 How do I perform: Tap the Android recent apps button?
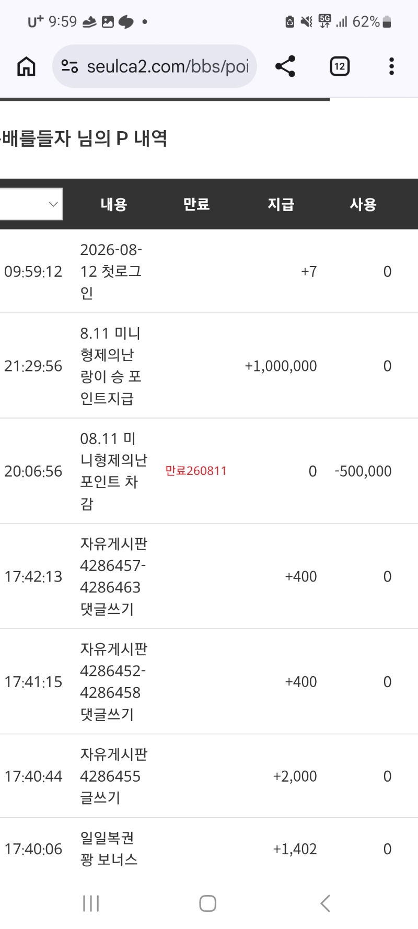pos(91,903)
